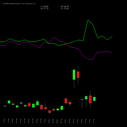This screenshot has height=127, width=127.
Task: Click the HCLTECH PE Option Chart title
Action: [19, 4]
